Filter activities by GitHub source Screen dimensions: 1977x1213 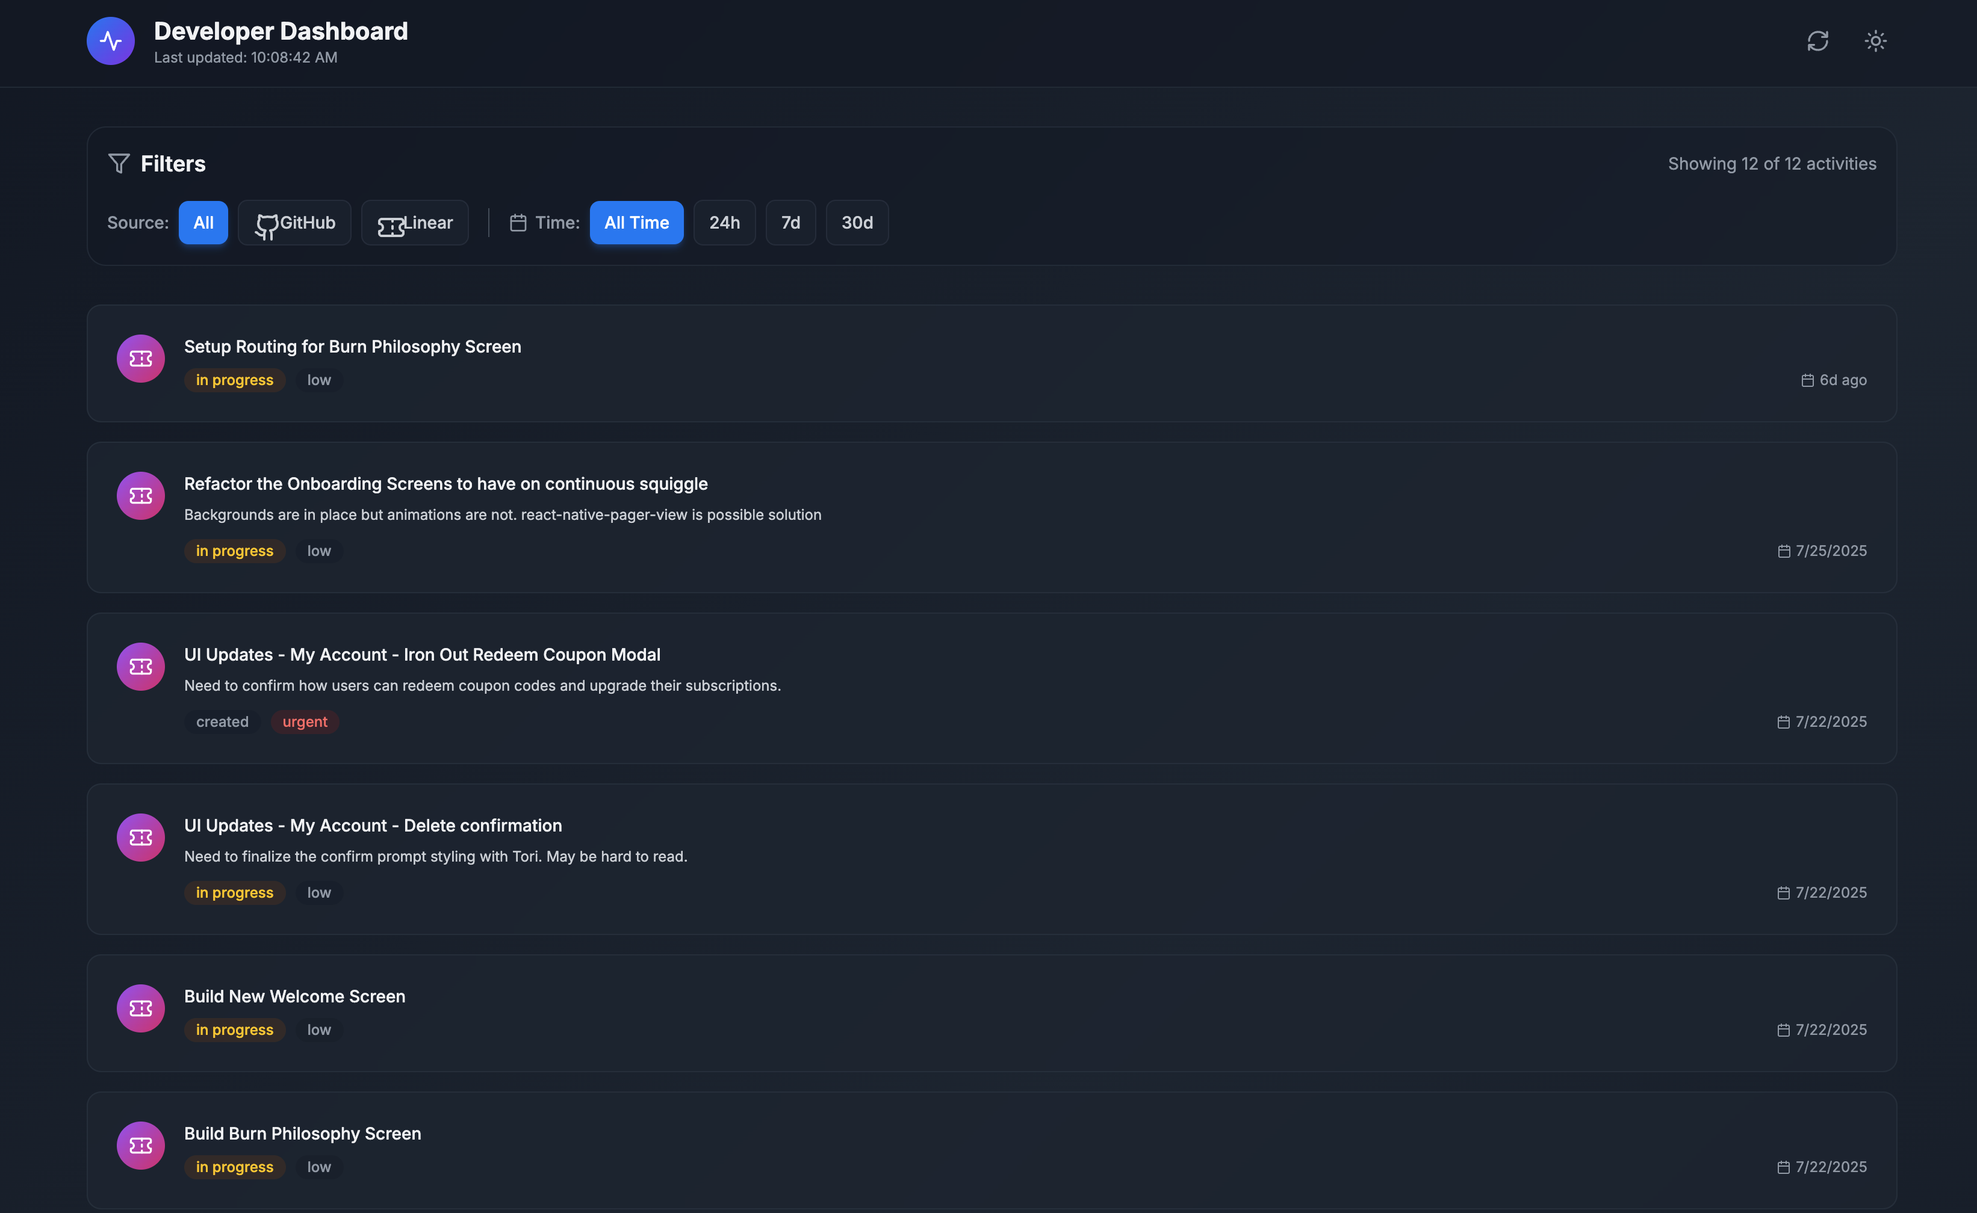(x=294, y=222)
